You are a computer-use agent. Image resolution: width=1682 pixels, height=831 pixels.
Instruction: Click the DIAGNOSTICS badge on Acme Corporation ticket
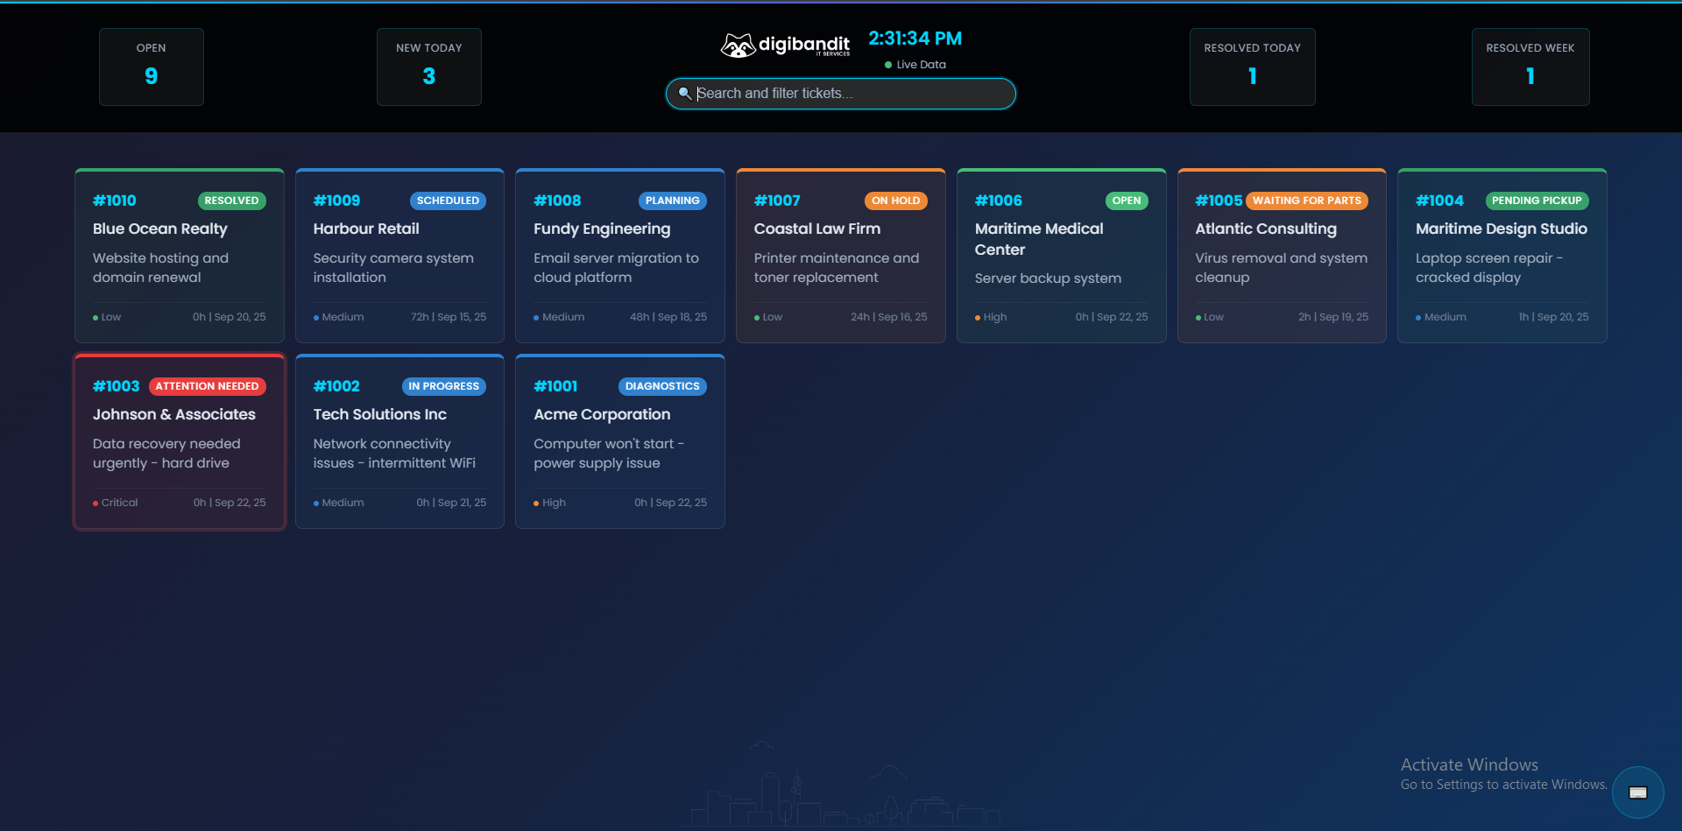point(662,386)
